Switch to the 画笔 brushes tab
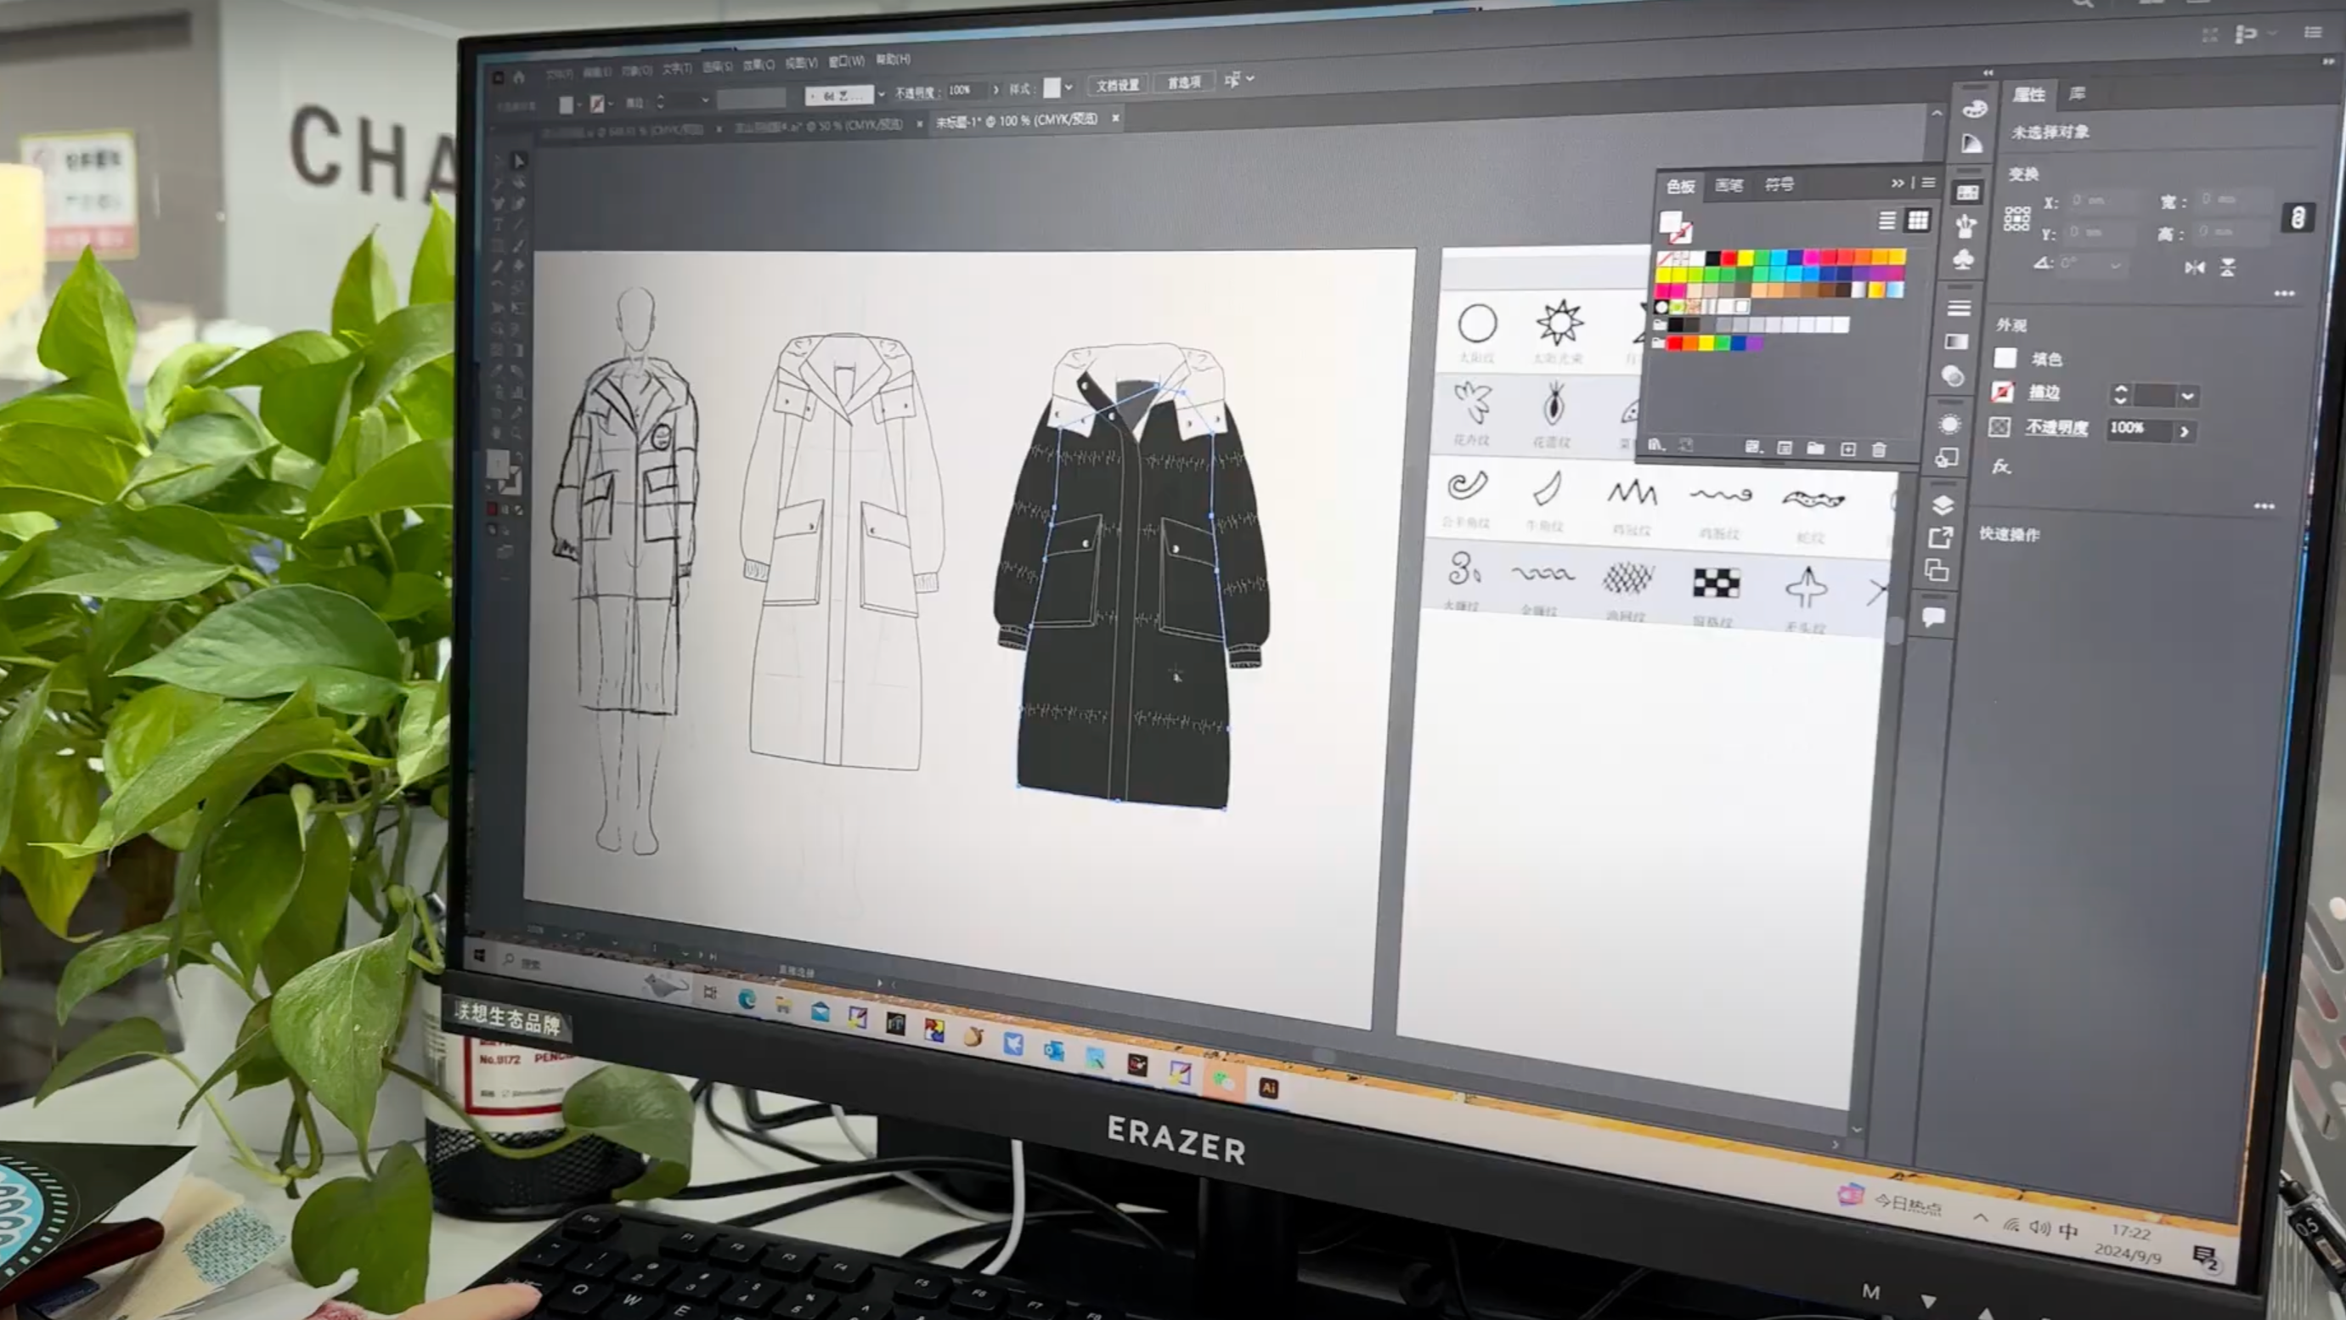Screen dimensions: 2346x1320 [x=1728, y=185]
